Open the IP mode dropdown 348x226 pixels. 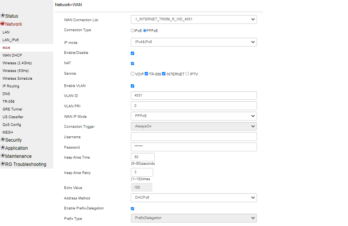tap(194, 42)
